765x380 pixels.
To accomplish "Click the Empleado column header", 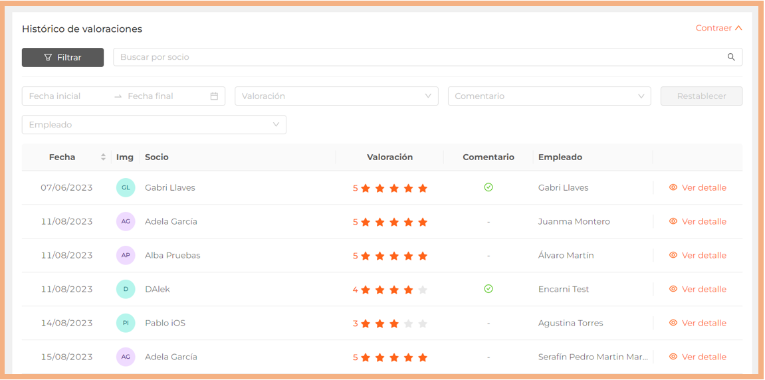I will (560, 157).
